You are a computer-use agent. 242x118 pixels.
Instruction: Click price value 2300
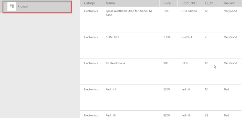point(166,37)
